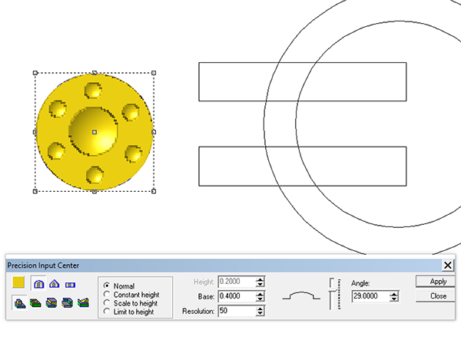
Task: Click the Height value field
Action: [x=237, y=282]
